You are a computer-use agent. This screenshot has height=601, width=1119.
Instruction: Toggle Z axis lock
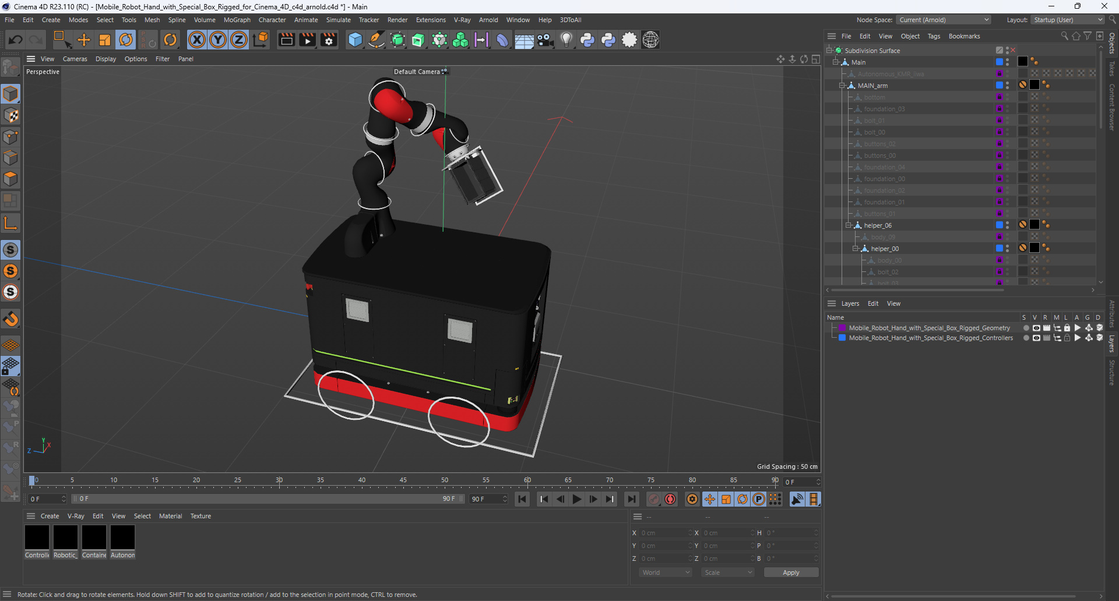(x=239, y=40)
